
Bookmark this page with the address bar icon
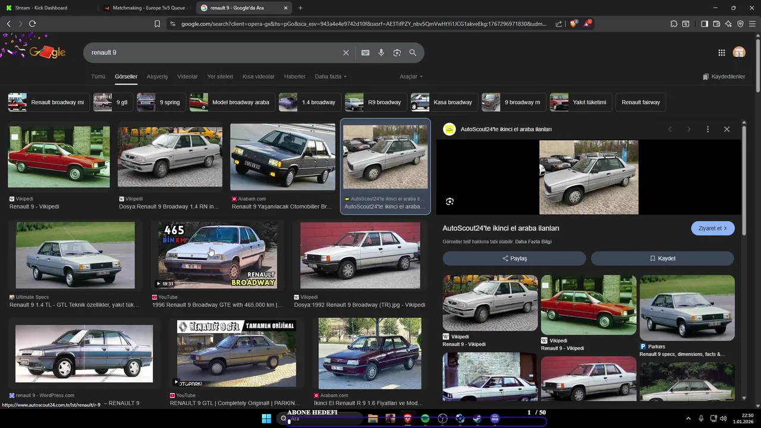(x=157, y=24)
